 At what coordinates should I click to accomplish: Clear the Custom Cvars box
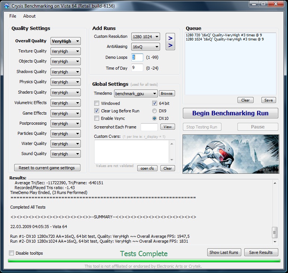[x=168, y=168]
